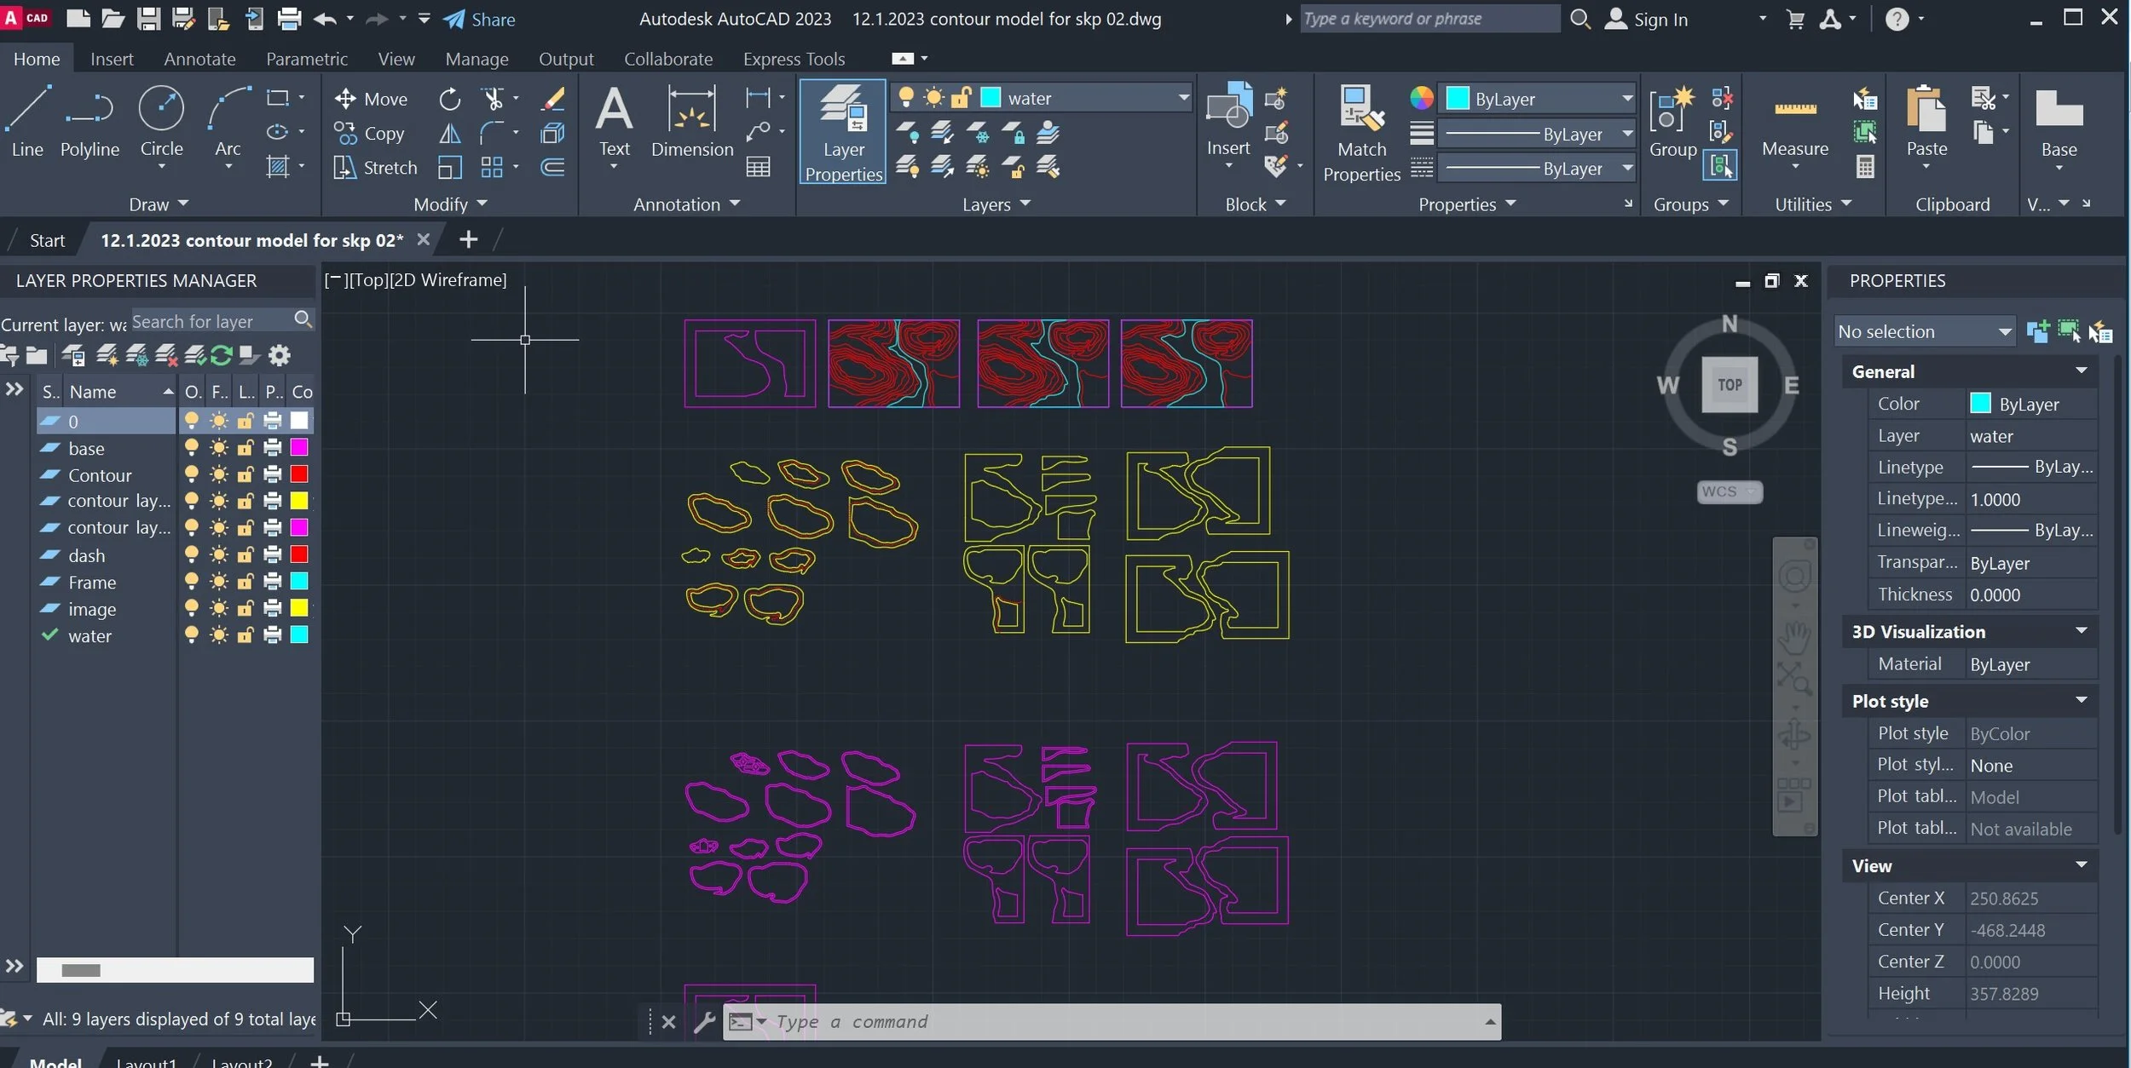
Task: Freeze the dash layer sun icon
Action: click(219, 554)
